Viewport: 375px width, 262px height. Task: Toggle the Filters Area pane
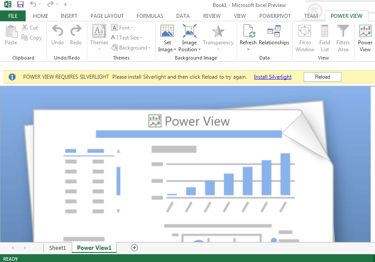click(x=343, y=31)
